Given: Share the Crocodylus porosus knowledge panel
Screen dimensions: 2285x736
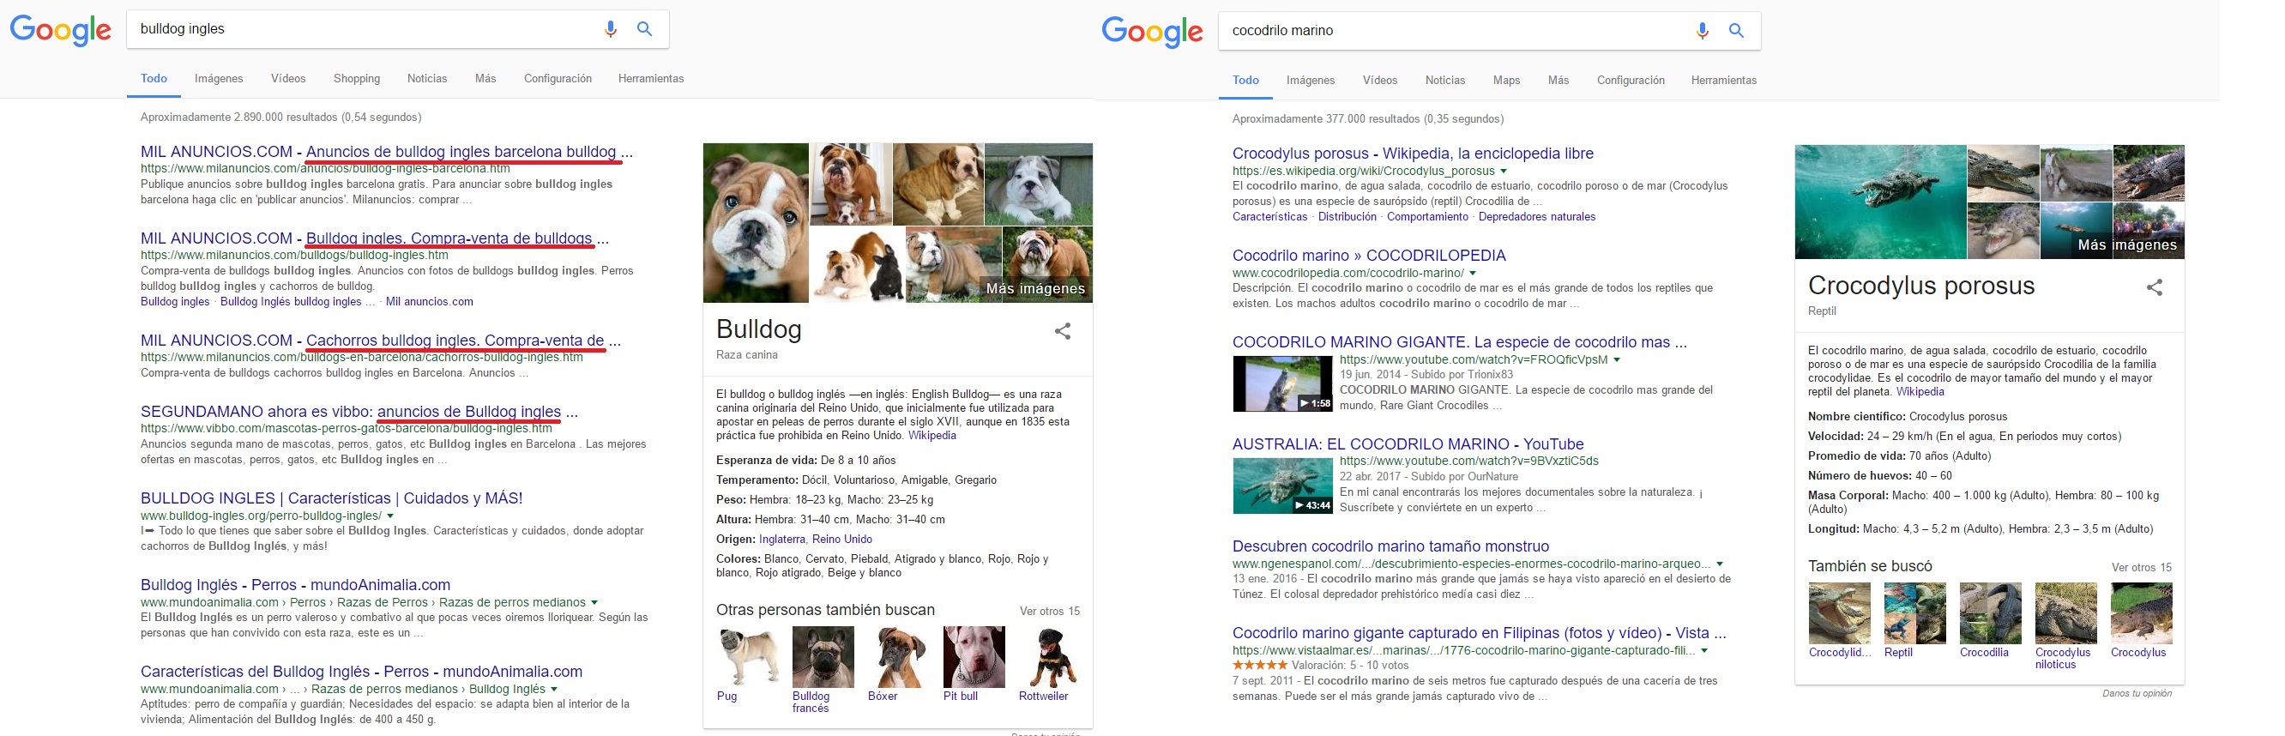Looking at the screenshot, I should coord(2155,287).
